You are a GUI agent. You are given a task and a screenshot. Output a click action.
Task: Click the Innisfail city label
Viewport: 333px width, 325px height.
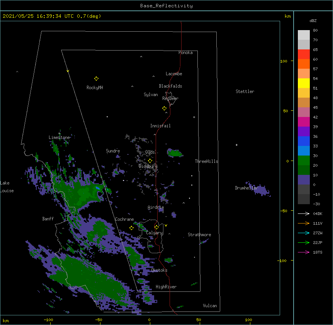(160, 126)
